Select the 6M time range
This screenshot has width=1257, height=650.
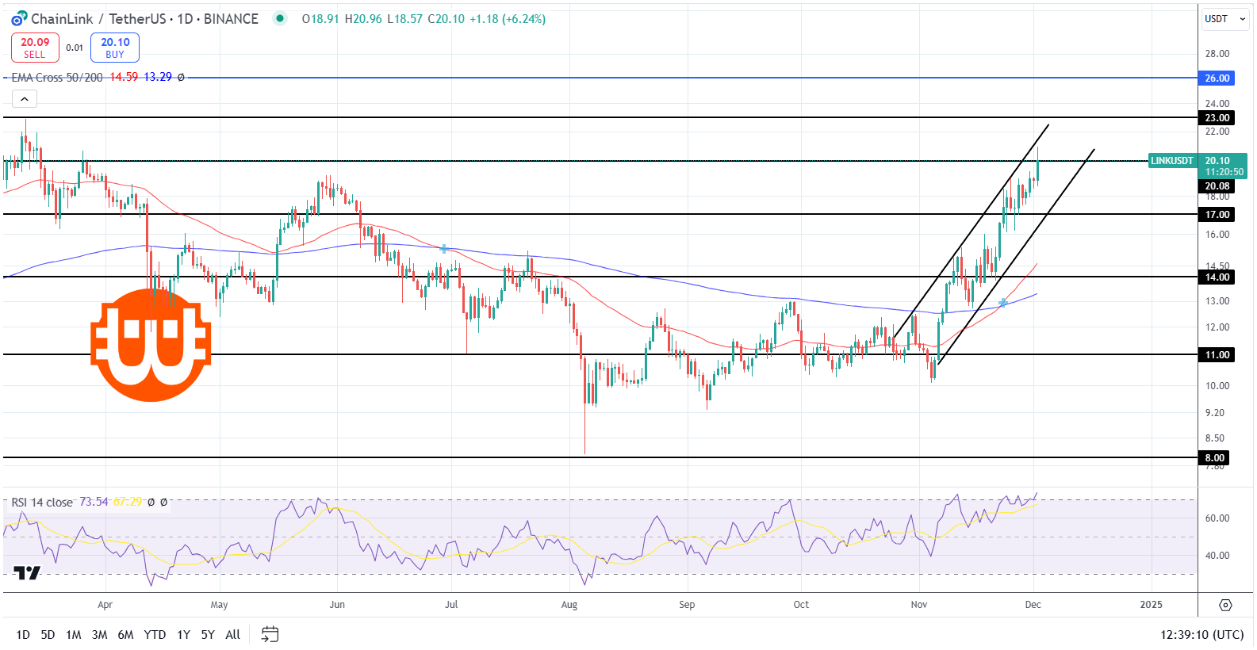[125, 634]
